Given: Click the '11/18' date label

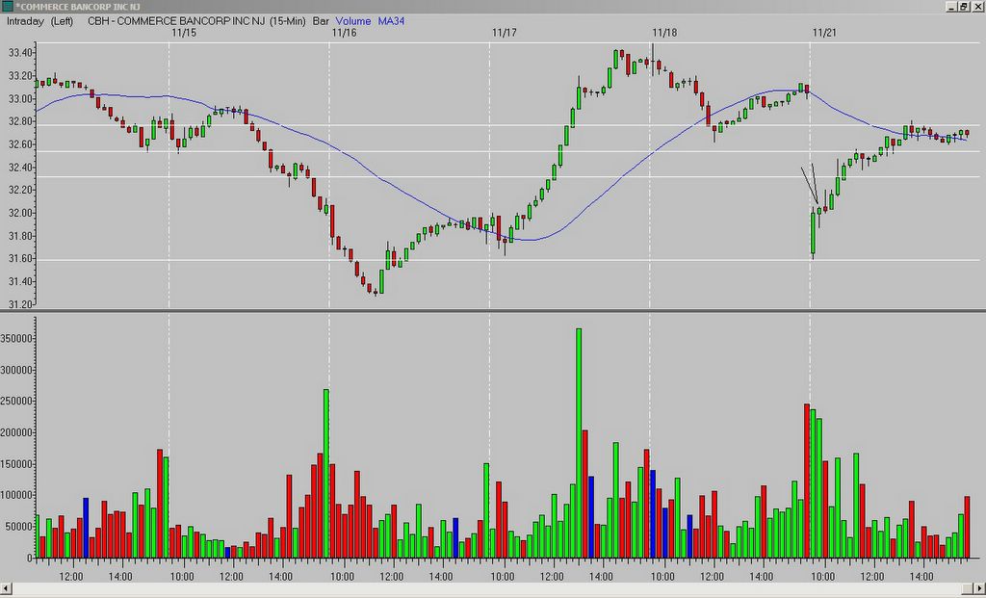Looking at the screenshot, I should [664, 33].
